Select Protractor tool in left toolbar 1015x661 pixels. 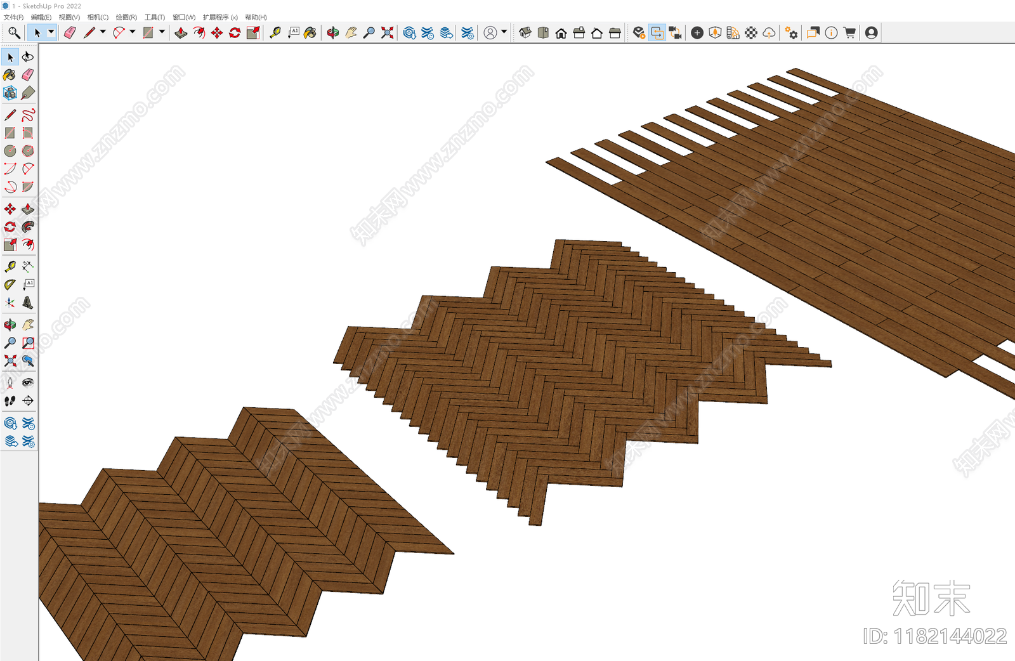tap(10, 285)
